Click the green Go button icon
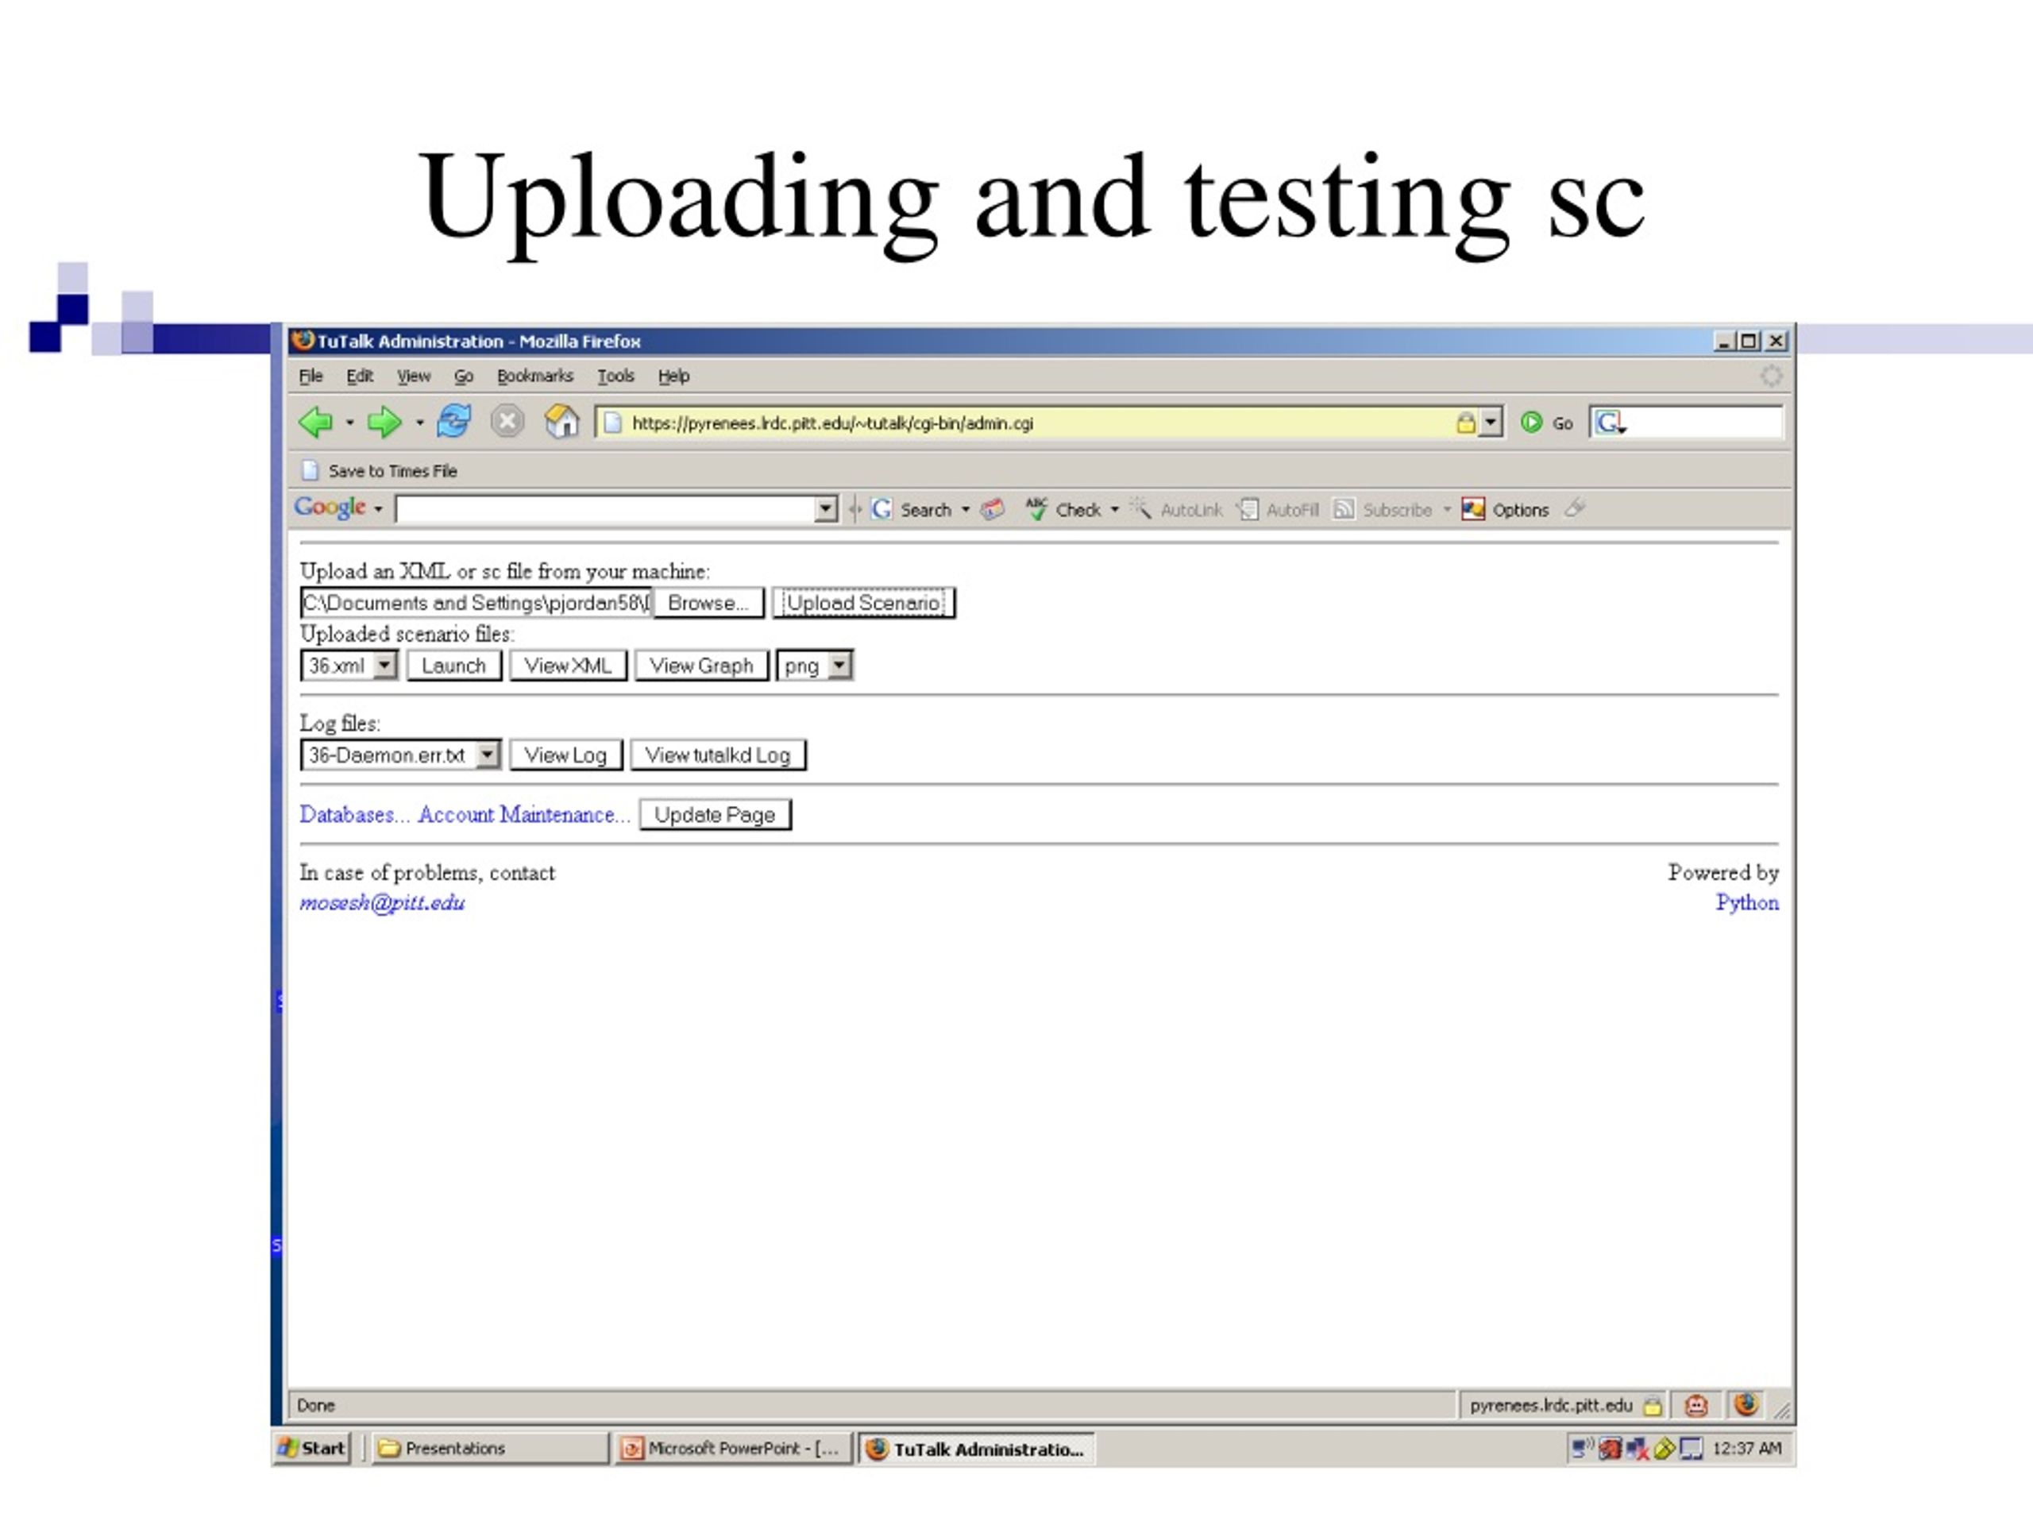This screenshot has height=1525, width=2033. (1530, 423)
